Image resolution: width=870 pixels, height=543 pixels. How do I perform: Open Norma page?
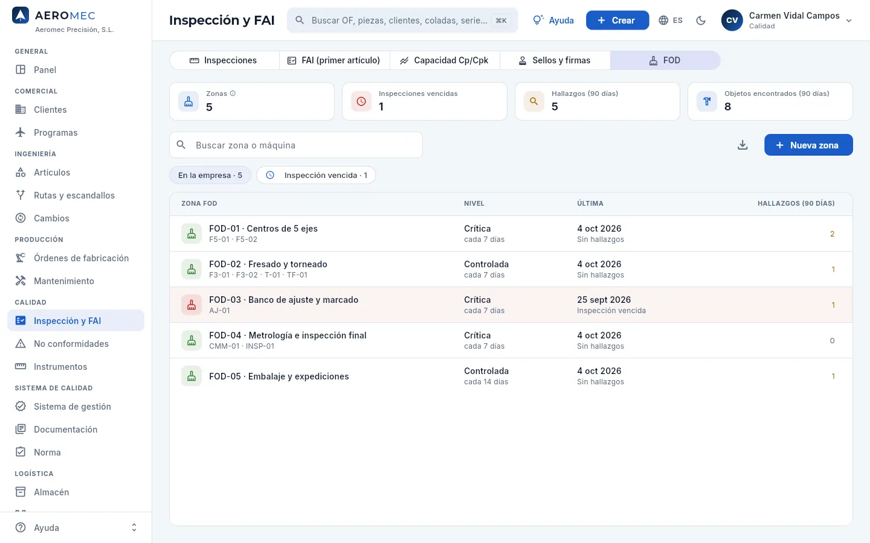76,453
